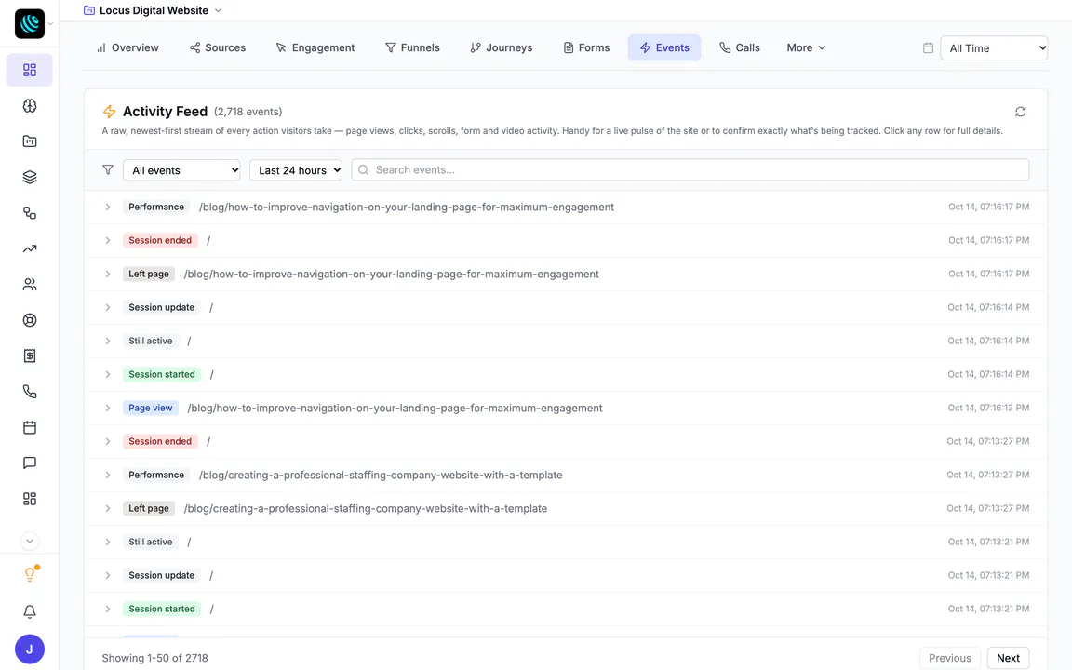Expand the first Performance row for navigation blog
The image size is (1072, 670).
566,208
